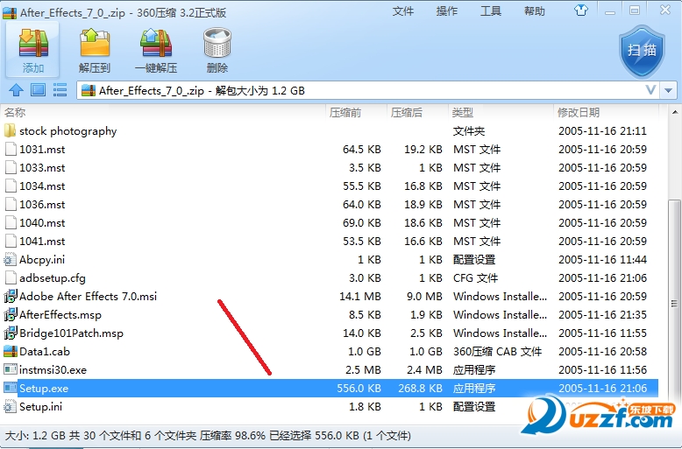682x449 pixels.
Task: Open the 帮助 menu
Action: point(535,11)
